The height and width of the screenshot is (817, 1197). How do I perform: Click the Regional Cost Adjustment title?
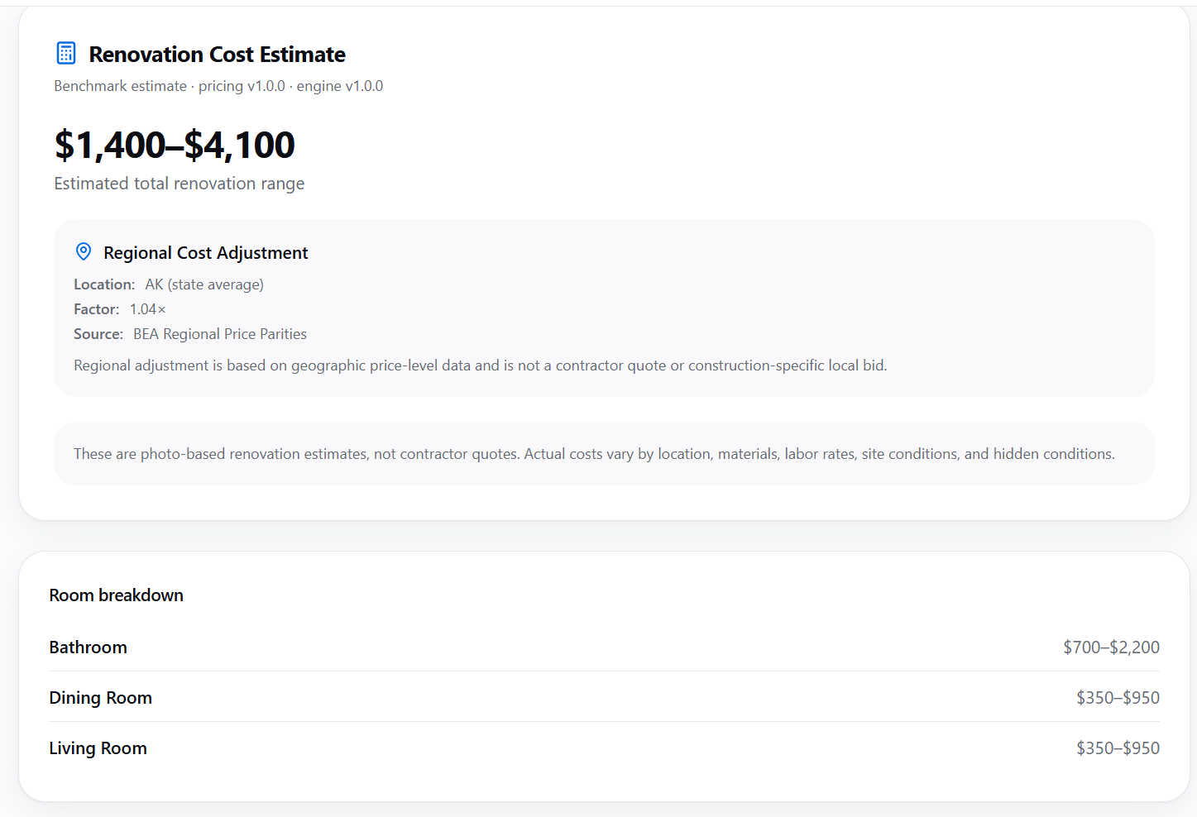coord(206,253)
